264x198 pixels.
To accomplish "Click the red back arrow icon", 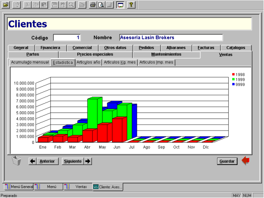I will [x=246, y=161].
